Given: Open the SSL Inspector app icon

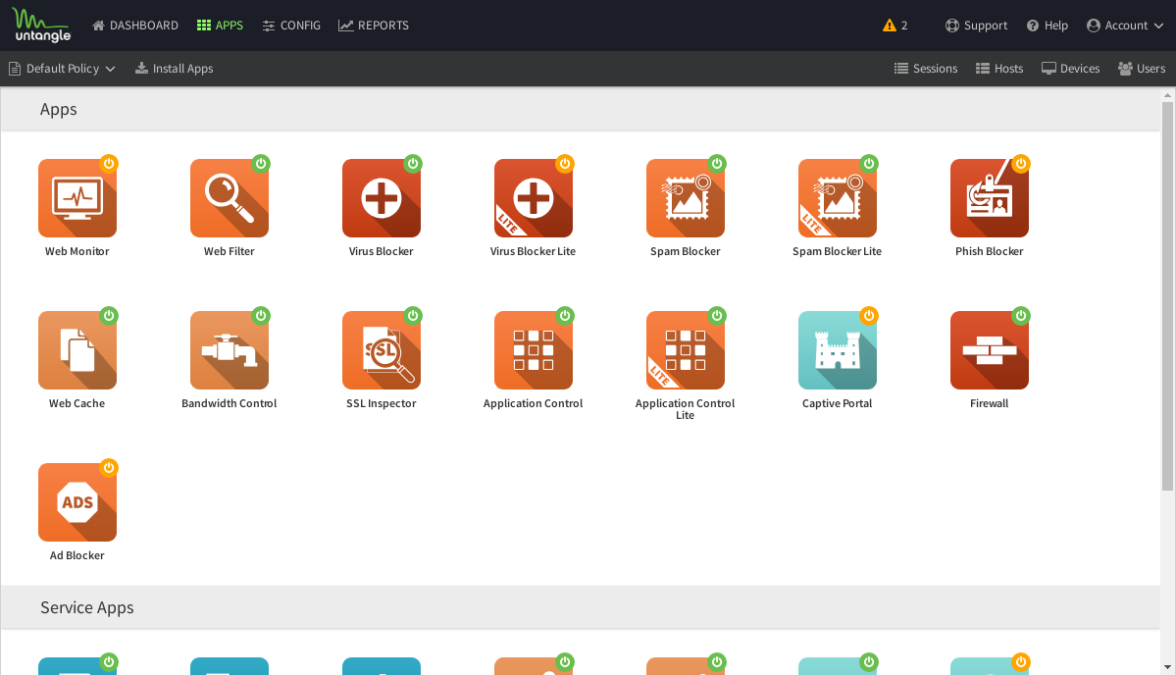Looking at the screenshot, I should (x=381, y=350).
